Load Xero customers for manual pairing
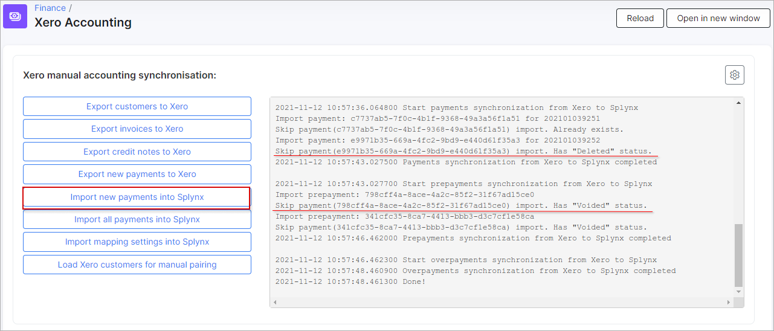The width and height of the screenshot is (774, 331). coord(137,265)
